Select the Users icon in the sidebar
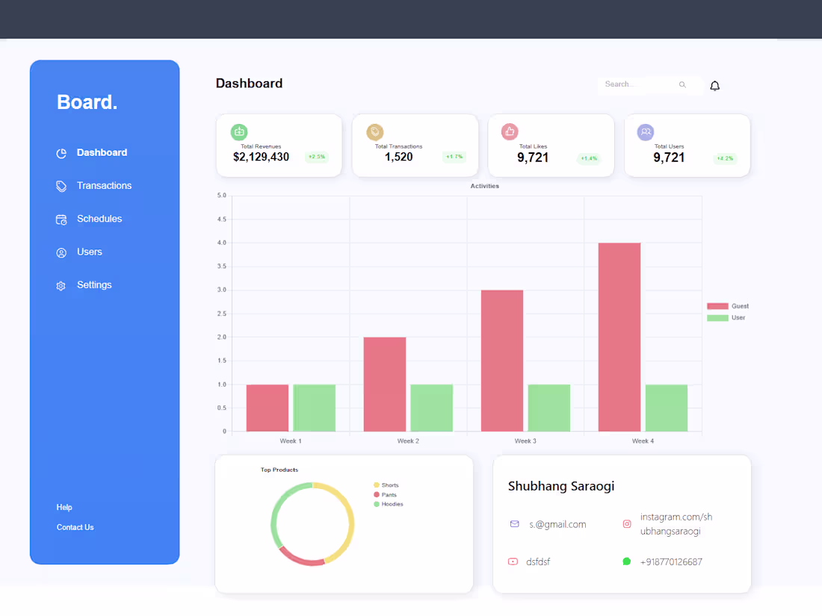This screenshot has width=822, height=616. (x=61, y=252)
